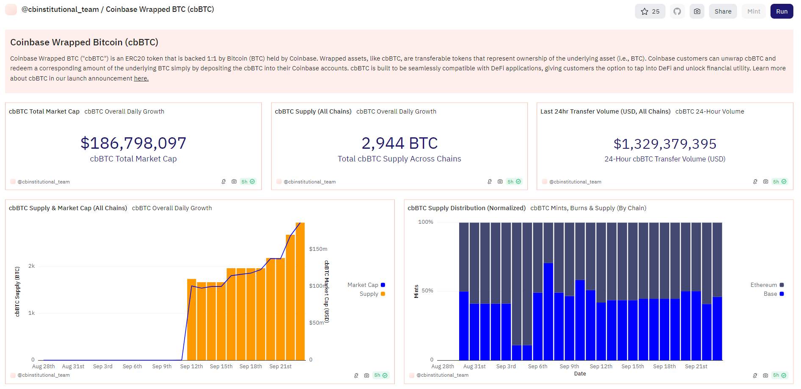Click the dark Ethereum legend swatch
Screen dimensions: 801x389
click(x=782, y=285)
